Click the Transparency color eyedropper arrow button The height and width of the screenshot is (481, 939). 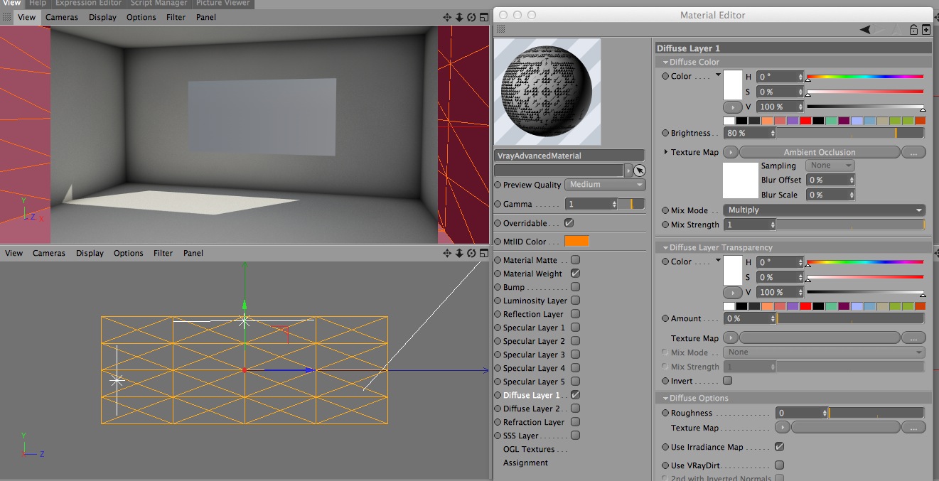[x=732, y=292]
